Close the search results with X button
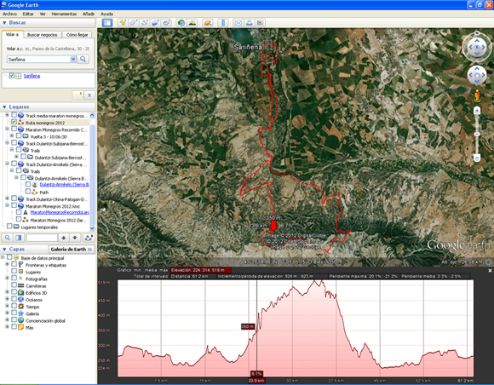Image resolution: width=494 pixels, height=385 pixels. [x=89, y=95]
